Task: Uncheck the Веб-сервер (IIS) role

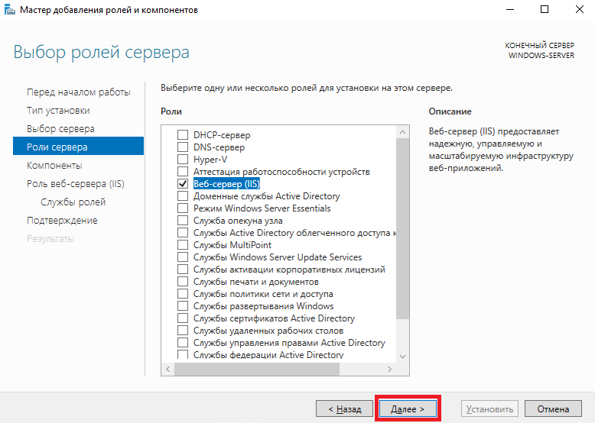Action: (x=183, y=184)
